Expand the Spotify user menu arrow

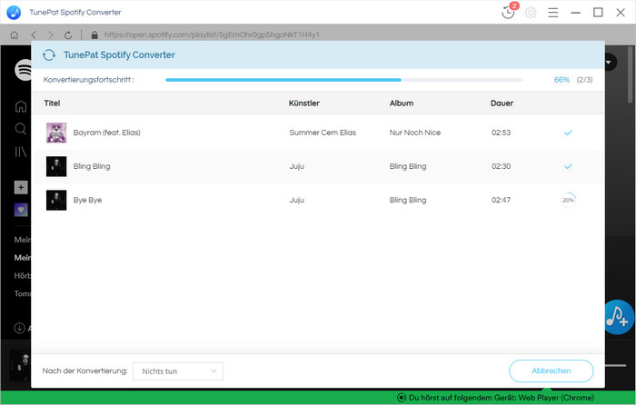(609, 63)
